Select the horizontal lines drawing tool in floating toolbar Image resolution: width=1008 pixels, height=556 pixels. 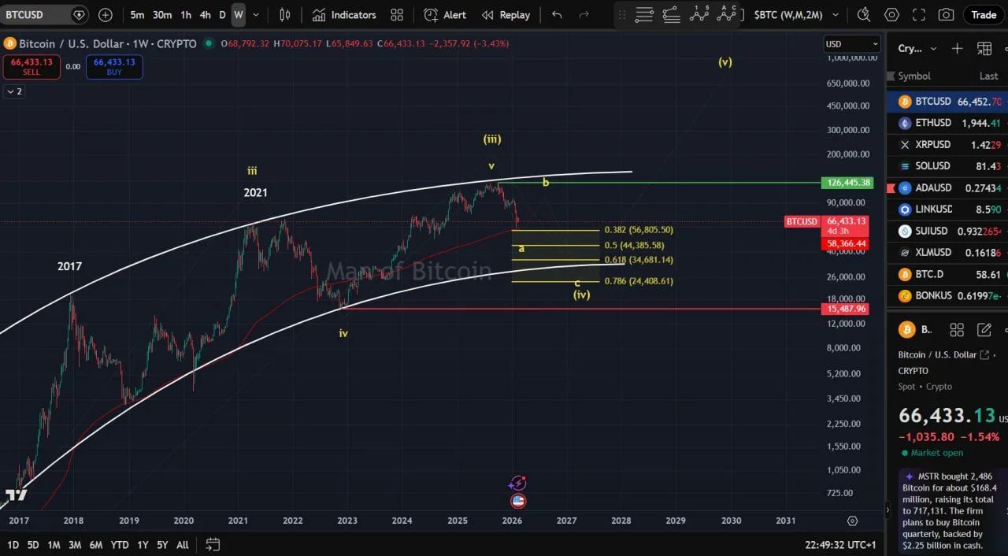pyautogui.click(x=644, y=14)
